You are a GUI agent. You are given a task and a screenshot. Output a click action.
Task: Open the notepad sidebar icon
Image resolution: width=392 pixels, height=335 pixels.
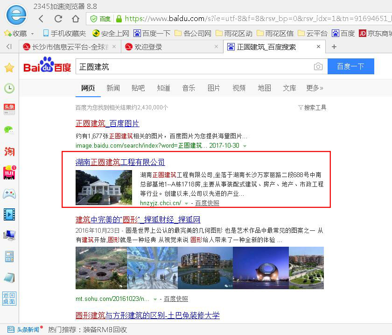click(9, 278)
